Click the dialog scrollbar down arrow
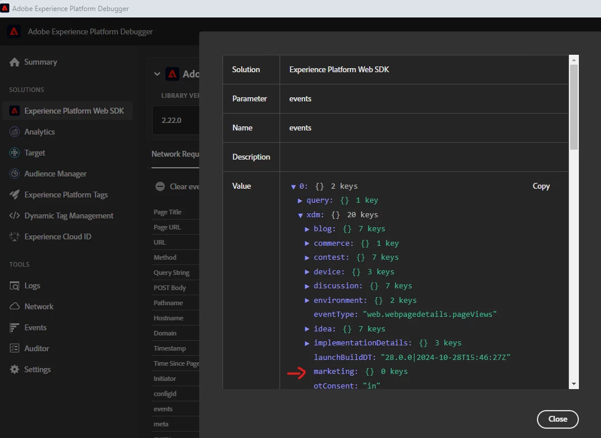The width and height of the screenshot is (601, 438). [x=574, y=384]
